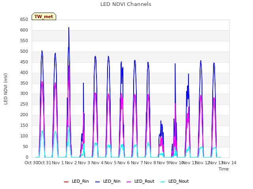
Task: Click the cyan LED_Nout legend swatch
Action: (x=163, y=182)
